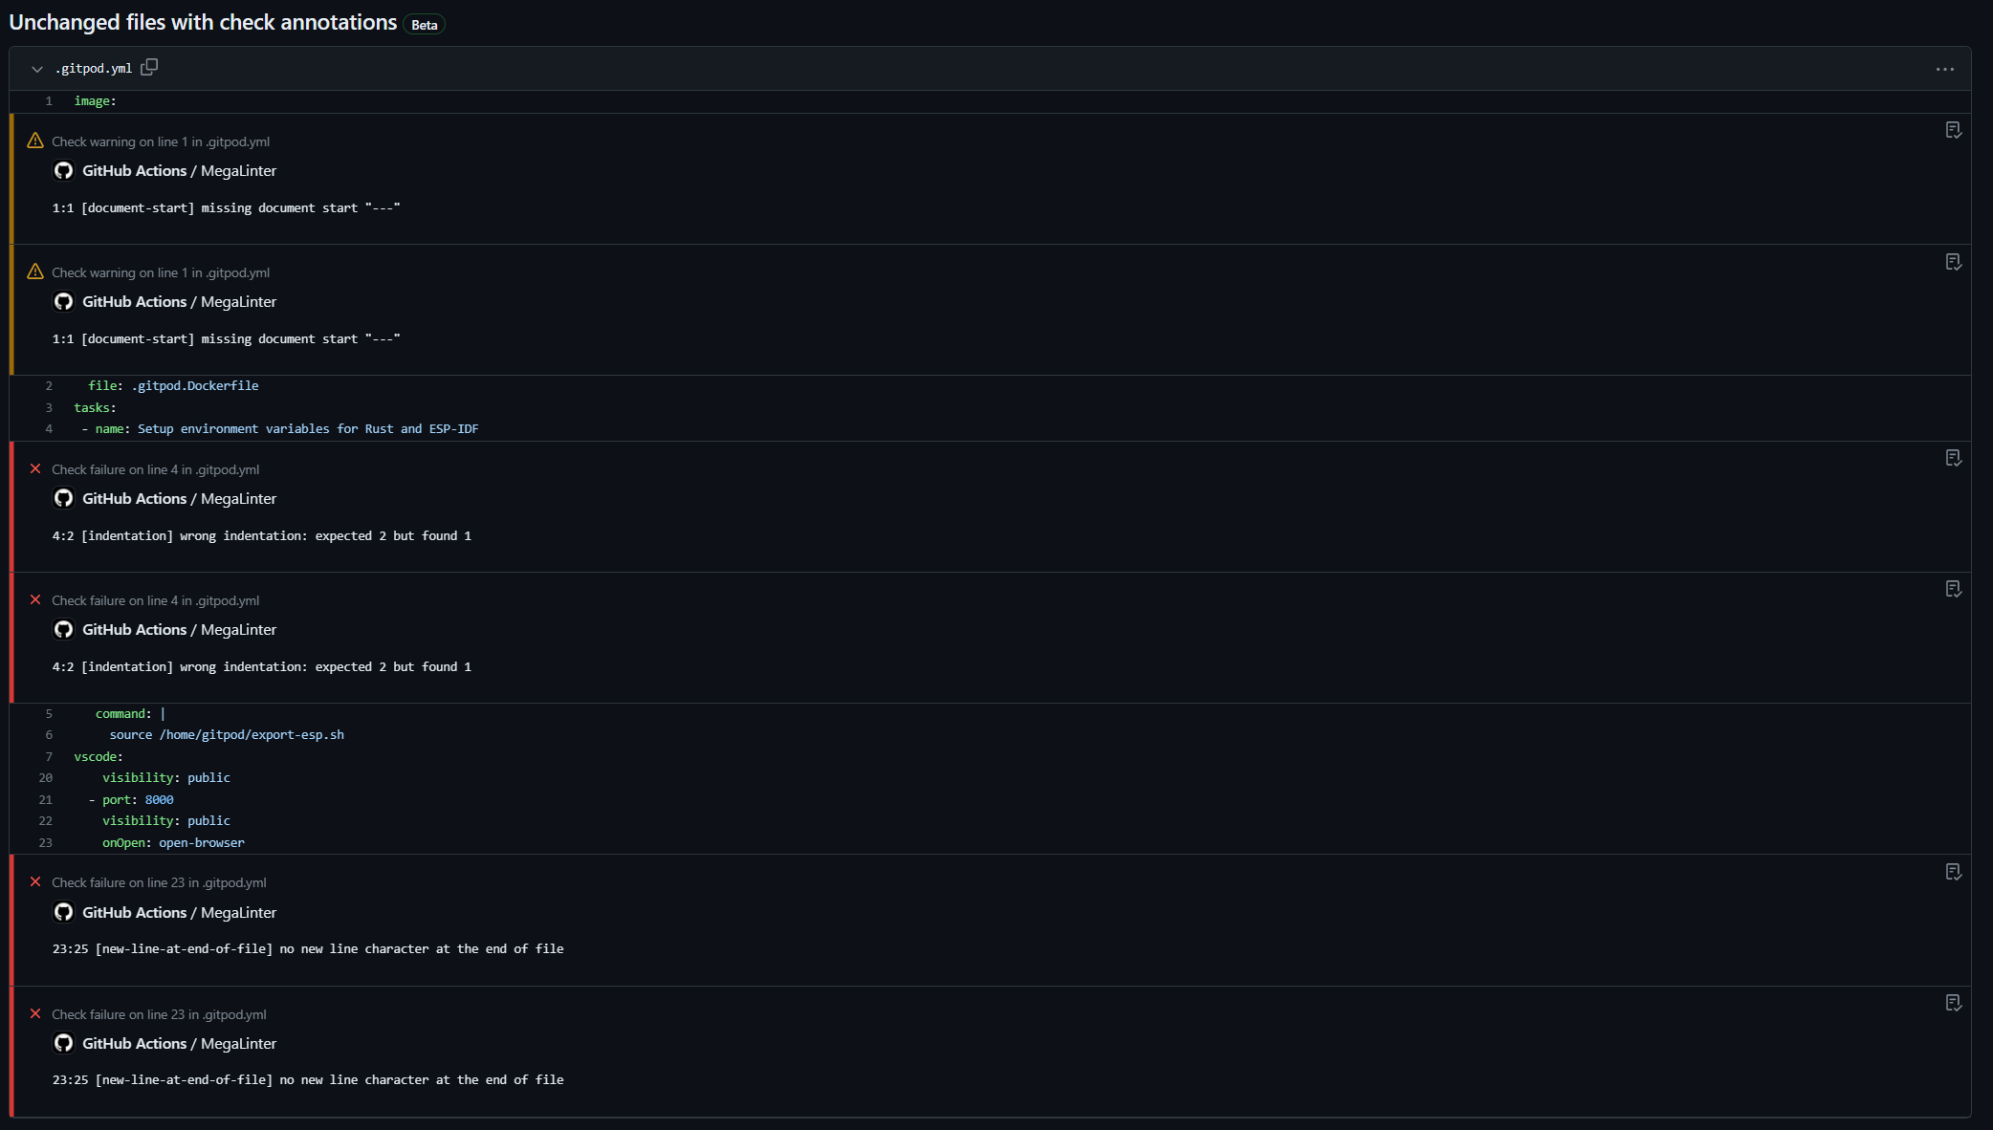Open the .gitpod.yml filename link
1993x1130 pixels.
pyautogui.click(x=95, y=68)
